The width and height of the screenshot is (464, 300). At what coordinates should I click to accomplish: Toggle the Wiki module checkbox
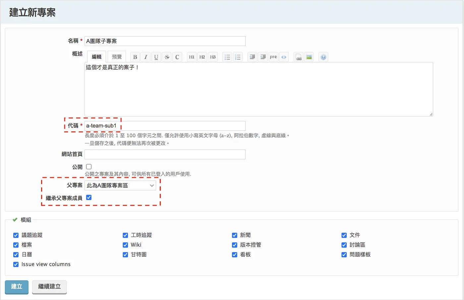125,245
